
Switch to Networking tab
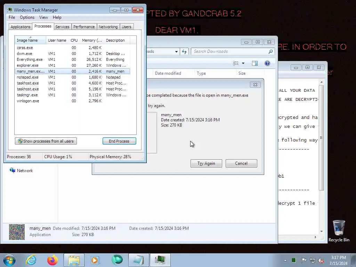[x=108, y=27]
